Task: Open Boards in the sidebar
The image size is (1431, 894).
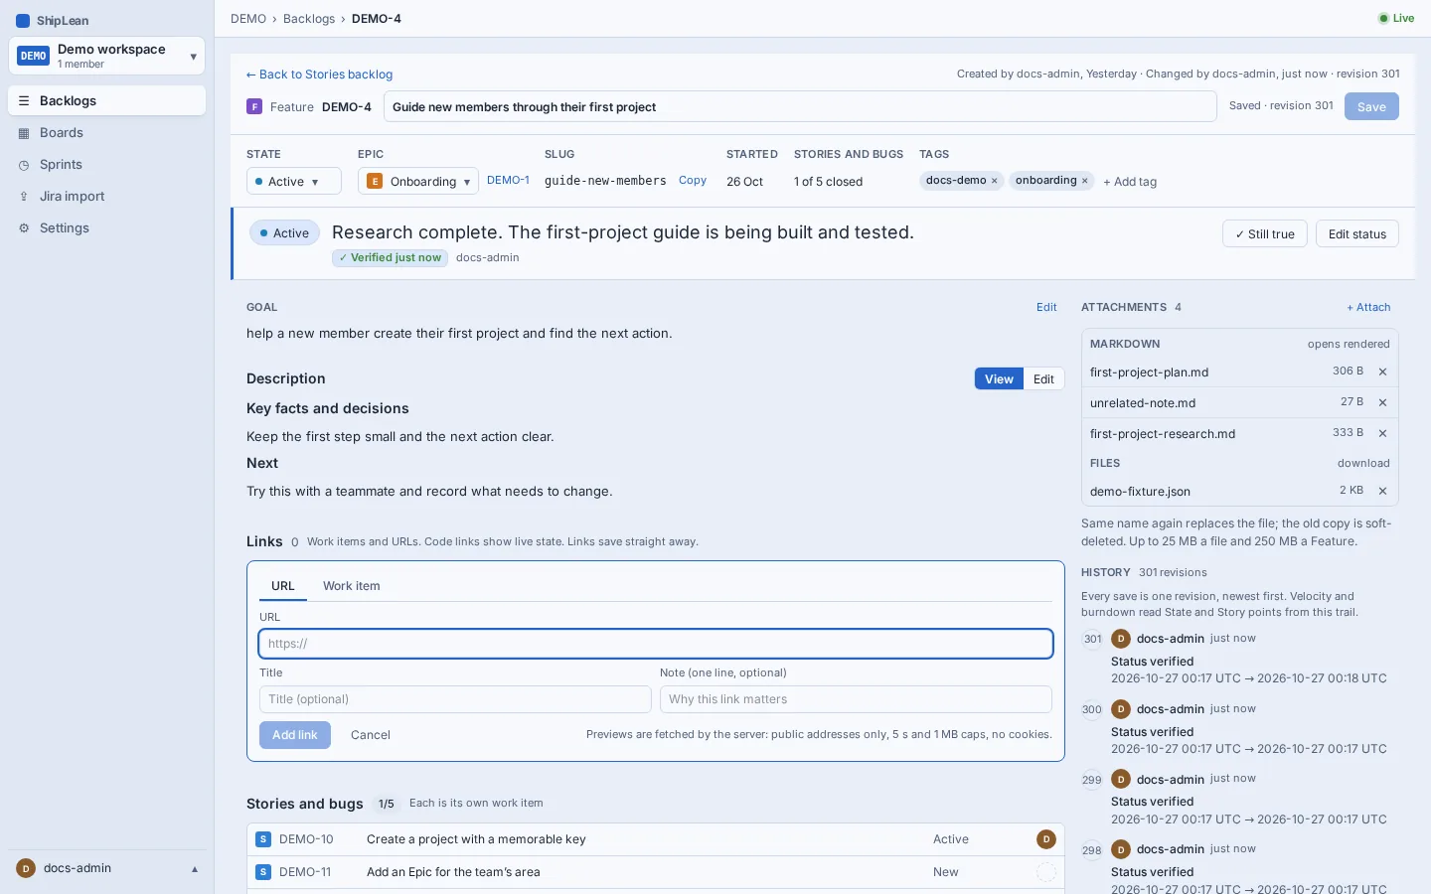Action: [x=106, y=132]
